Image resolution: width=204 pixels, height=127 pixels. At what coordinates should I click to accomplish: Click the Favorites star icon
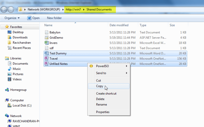tap(7, 27)
